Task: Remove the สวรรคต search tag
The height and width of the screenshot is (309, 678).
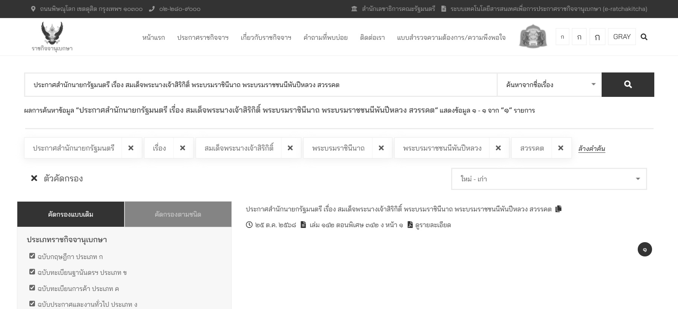Action: tap(561, 148)
